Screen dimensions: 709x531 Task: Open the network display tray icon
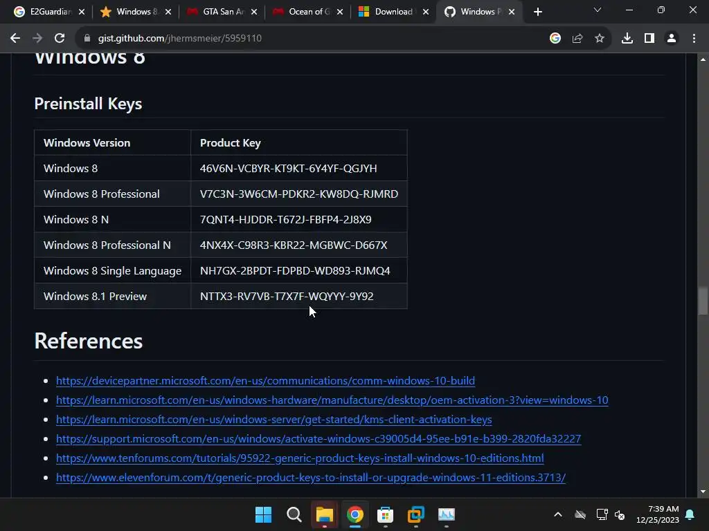(x=602, y=514)
